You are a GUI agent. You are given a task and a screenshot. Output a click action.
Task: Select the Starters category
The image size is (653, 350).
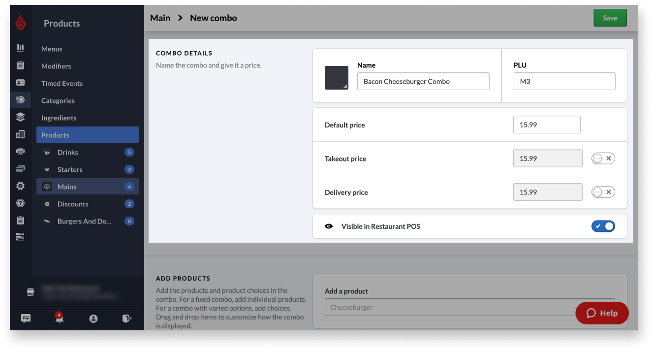(x=69, y=169)
